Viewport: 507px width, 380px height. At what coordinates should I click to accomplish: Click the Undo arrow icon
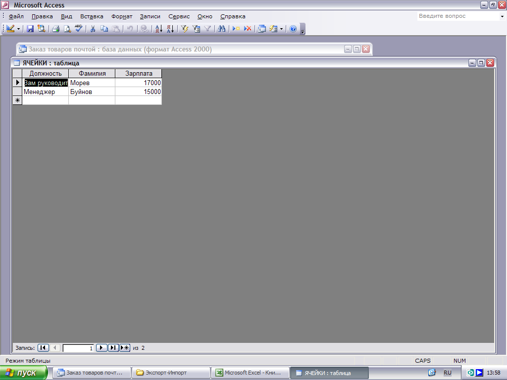[x=130, y=29]
